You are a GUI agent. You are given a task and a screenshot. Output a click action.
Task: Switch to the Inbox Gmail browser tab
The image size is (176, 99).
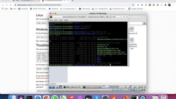pyautogui.click(x=26, y=1)
